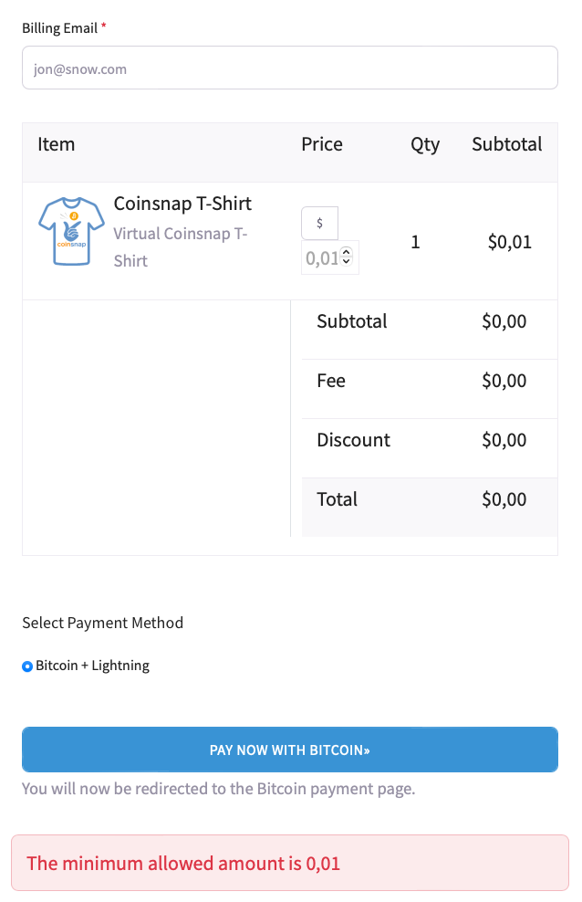Viewport: 582px width, 902px height.
Task: Click the Item column header
Action: pyautogui.click(x=57, y=144)
